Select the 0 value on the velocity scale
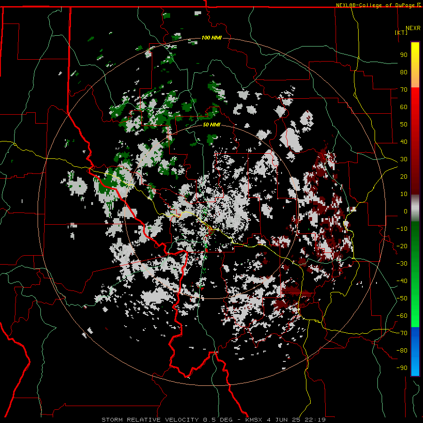The image size is (423, 423). click(406, 211)
